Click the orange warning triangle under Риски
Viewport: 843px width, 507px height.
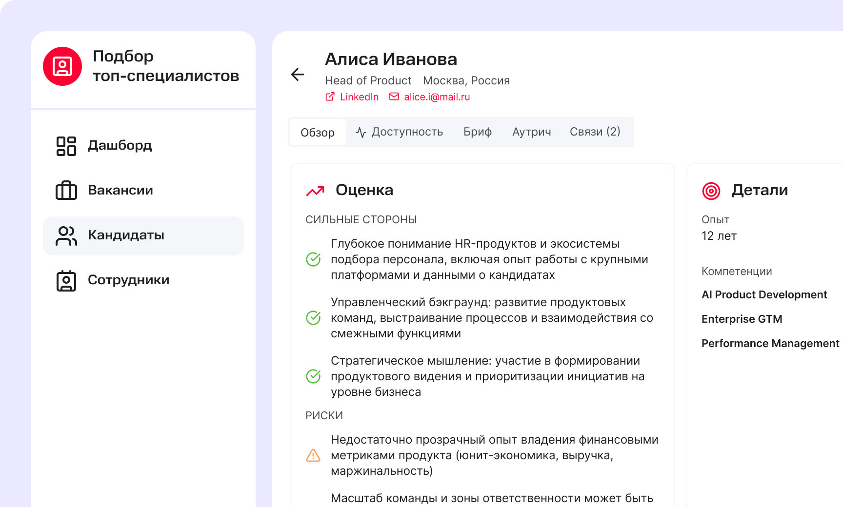313,455
